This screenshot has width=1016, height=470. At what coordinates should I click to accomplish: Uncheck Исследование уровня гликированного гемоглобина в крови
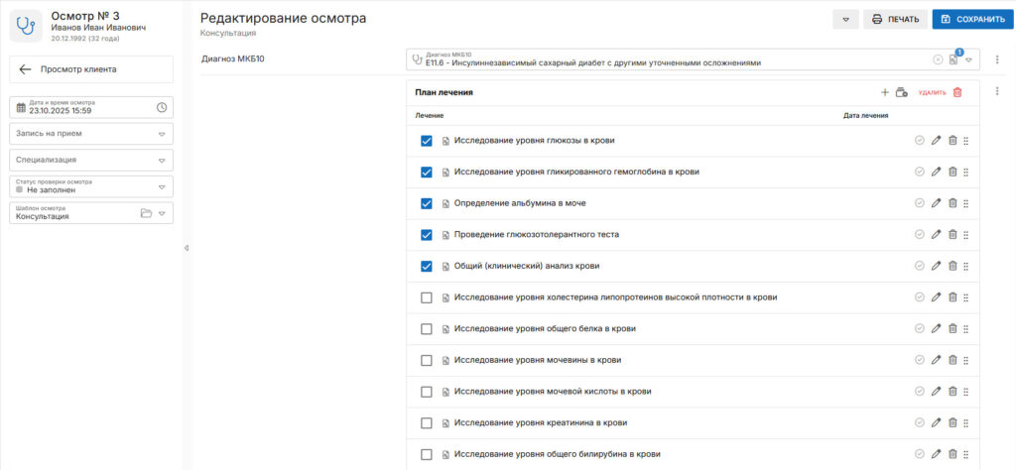pyautogui.click(x=427, y=173)
